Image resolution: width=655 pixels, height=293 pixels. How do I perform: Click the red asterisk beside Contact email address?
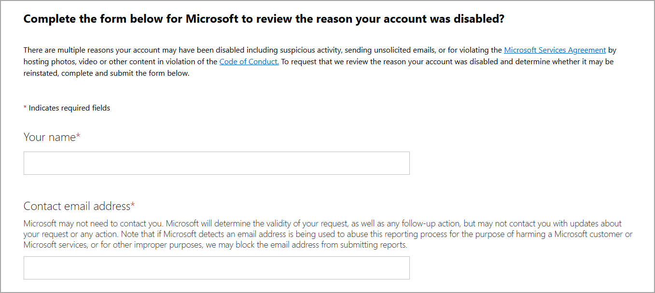pyautogui.click(x=133, y=206)
